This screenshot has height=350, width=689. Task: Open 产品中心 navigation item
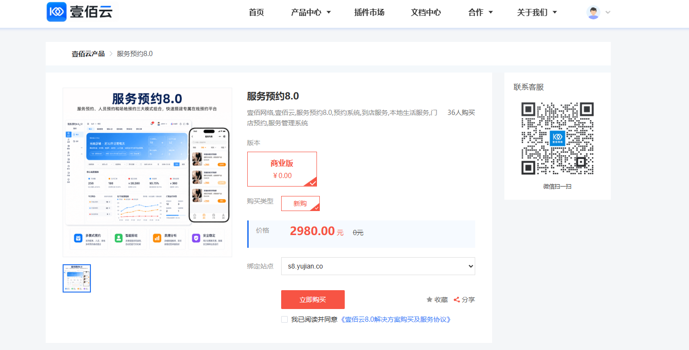point(306,12)
